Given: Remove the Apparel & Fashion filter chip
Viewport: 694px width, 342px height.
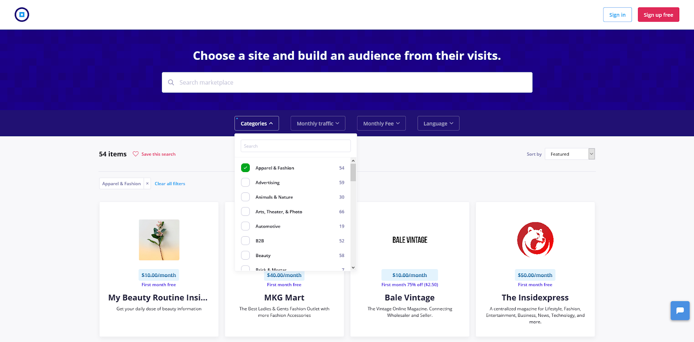Looking at the screenshot, I should click(147, 184).
